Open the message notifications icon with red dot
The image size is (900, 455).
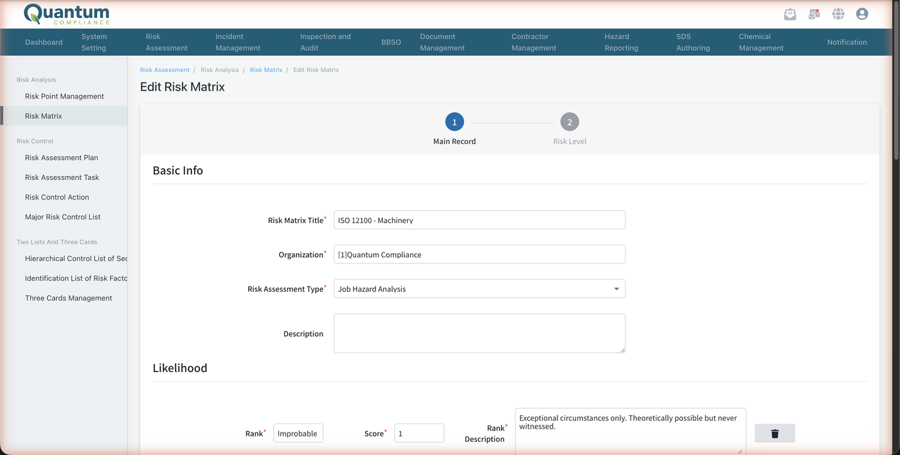(815, 14)
